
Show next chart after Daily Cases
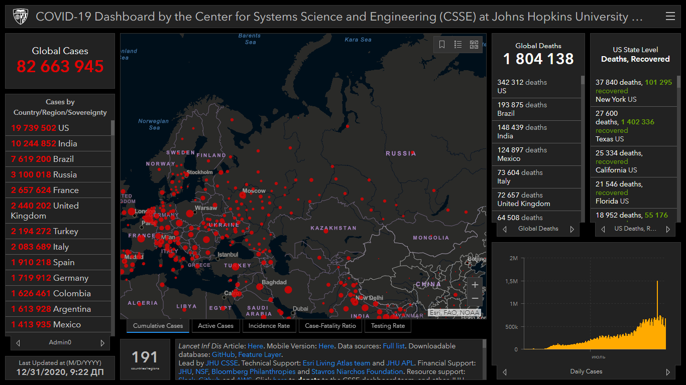coord(668,372)
